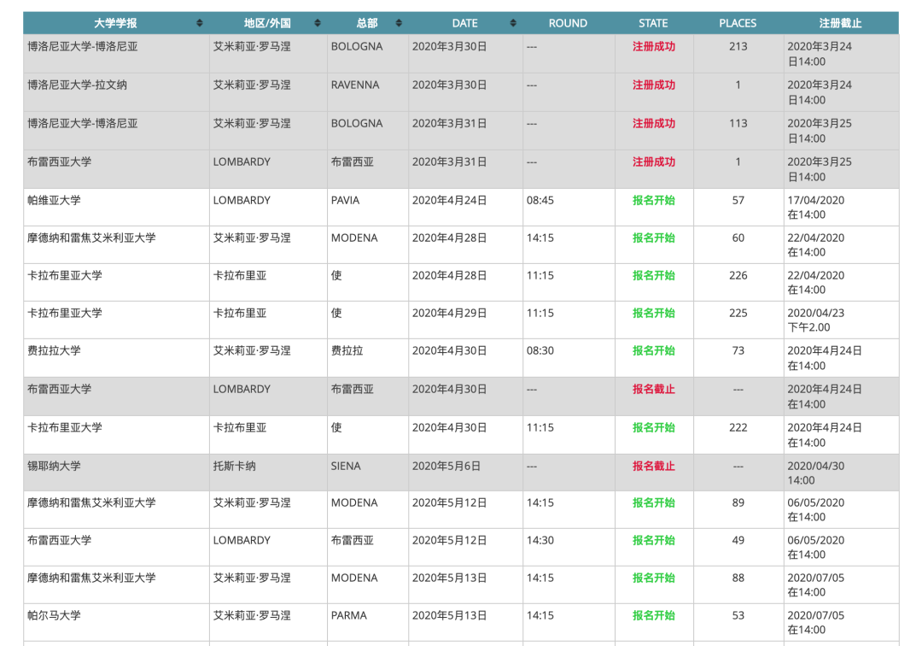
Task: Select 报名开始 status in the PAVIA row
Action: point(653,200)
